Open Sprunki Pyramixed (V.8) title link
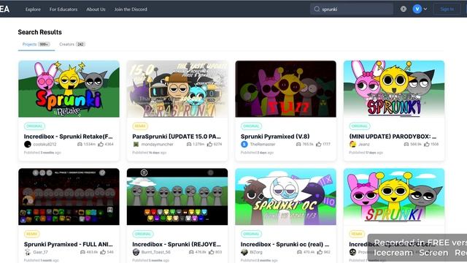The width and height of the screenshot is (467, 263). click(275, 137)
